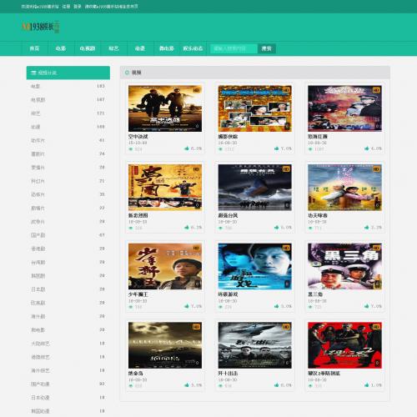
Task: Open 首页 in the navigation bar
Action: tap(34, 48)
